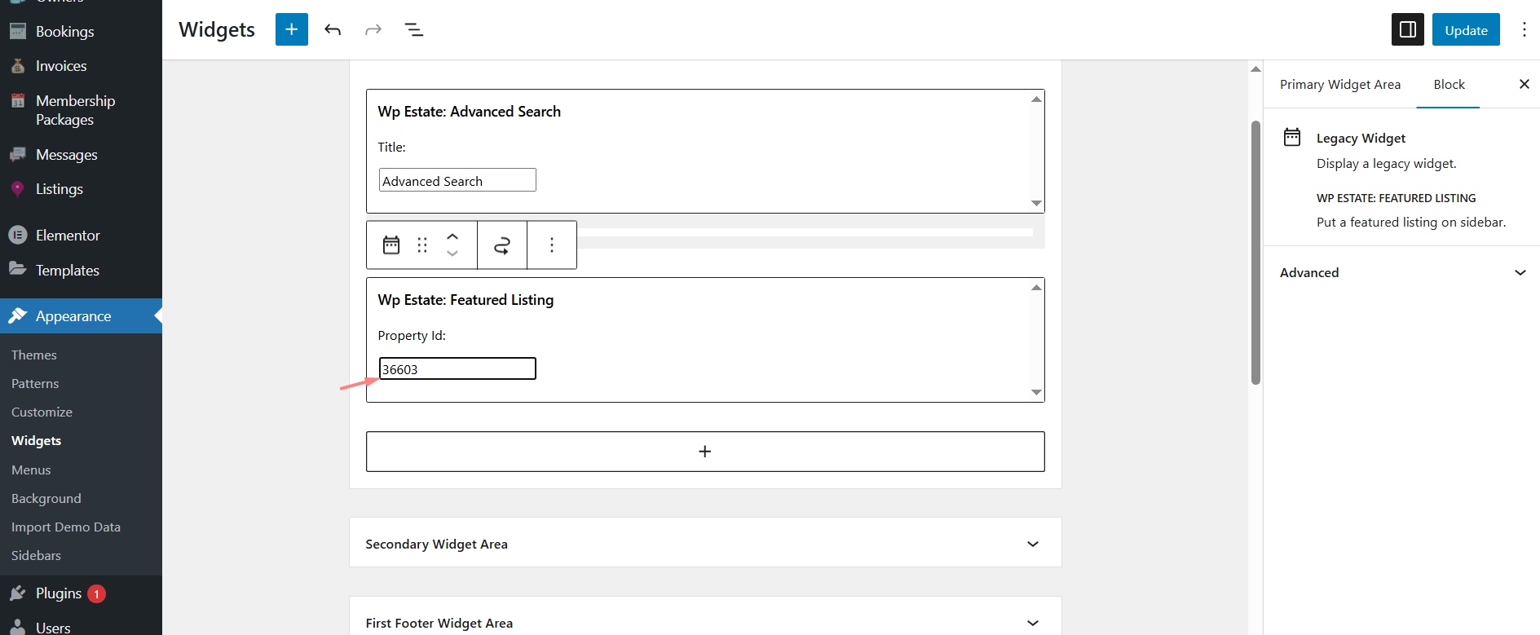Open the top-right Options three-dot menu
The height and width of the screenshot is (635, 1540).
point(1524,30)
